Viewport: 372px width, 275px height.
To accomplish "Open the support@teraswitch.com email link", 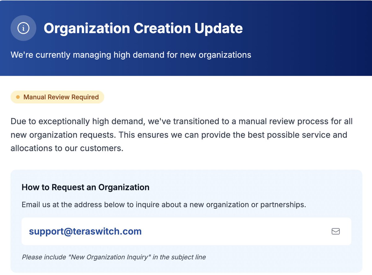I will coord(85,231).
